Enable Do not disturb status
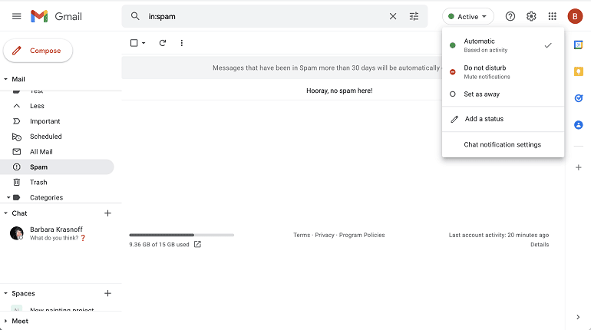Image resolution: width=591 pixels, height=330 pixels. click(503, 72)
